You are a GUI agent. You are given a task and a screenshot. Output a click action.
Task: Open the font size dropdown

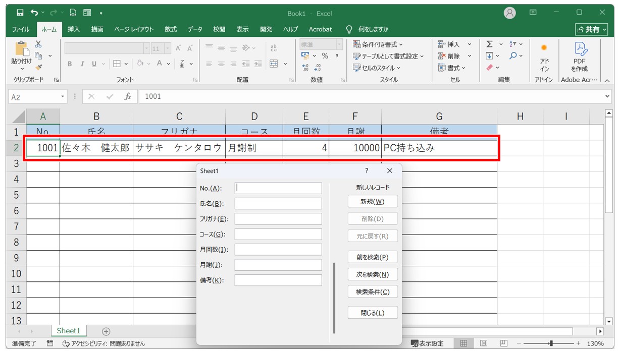168,49
